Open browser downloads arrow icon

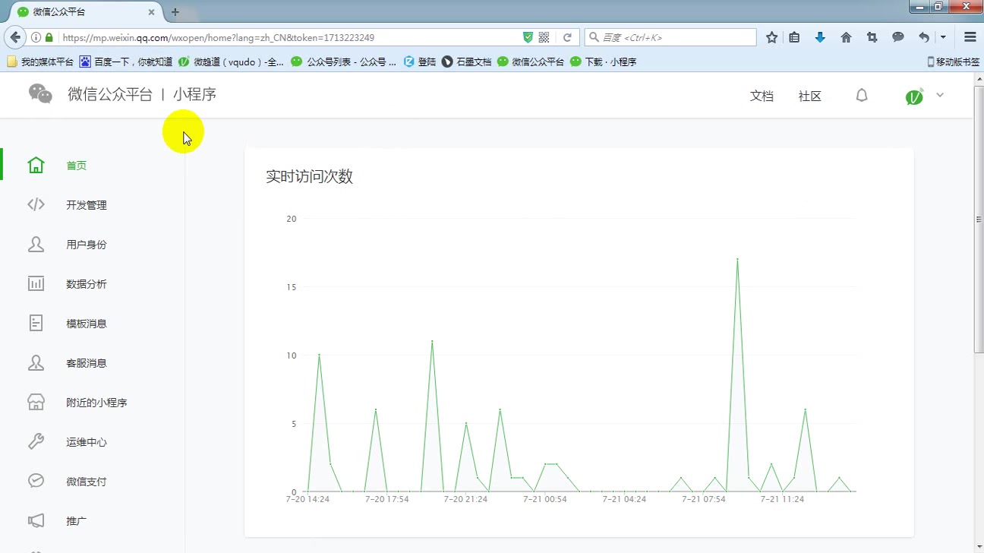pyautogui.click(x=820, y=37)
